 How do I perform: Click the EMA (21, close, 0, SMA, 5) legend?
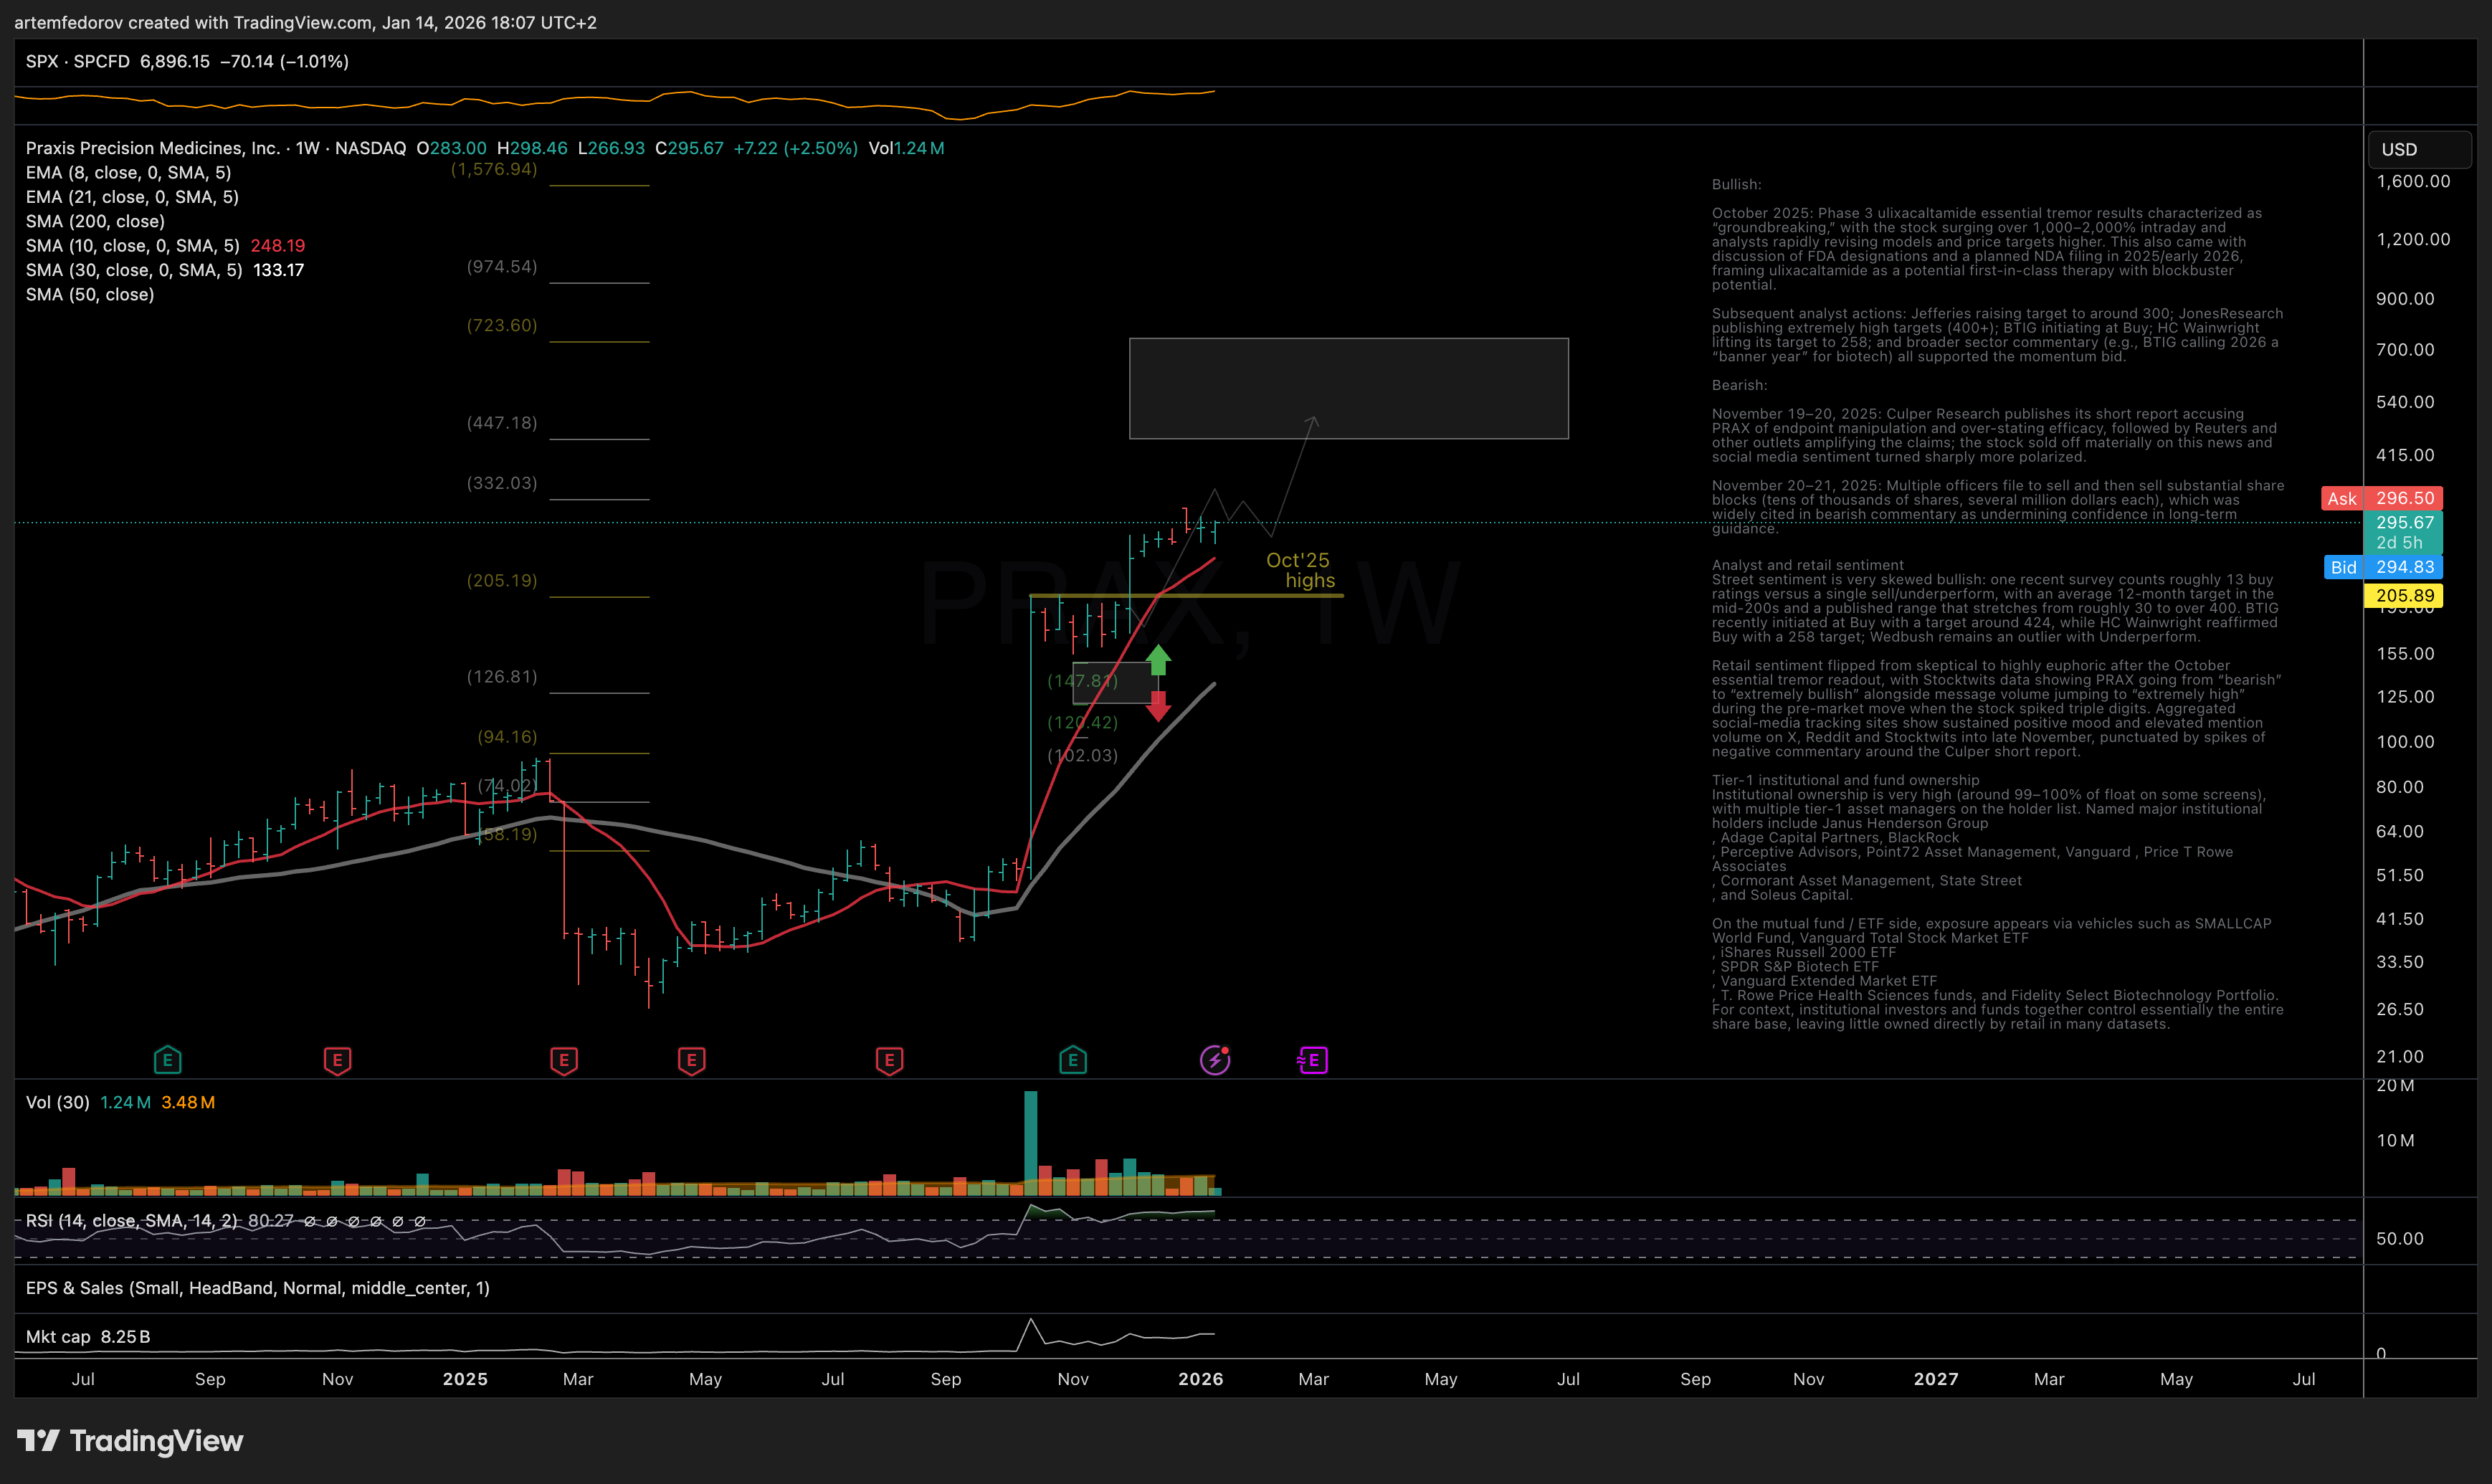point(132,197)
